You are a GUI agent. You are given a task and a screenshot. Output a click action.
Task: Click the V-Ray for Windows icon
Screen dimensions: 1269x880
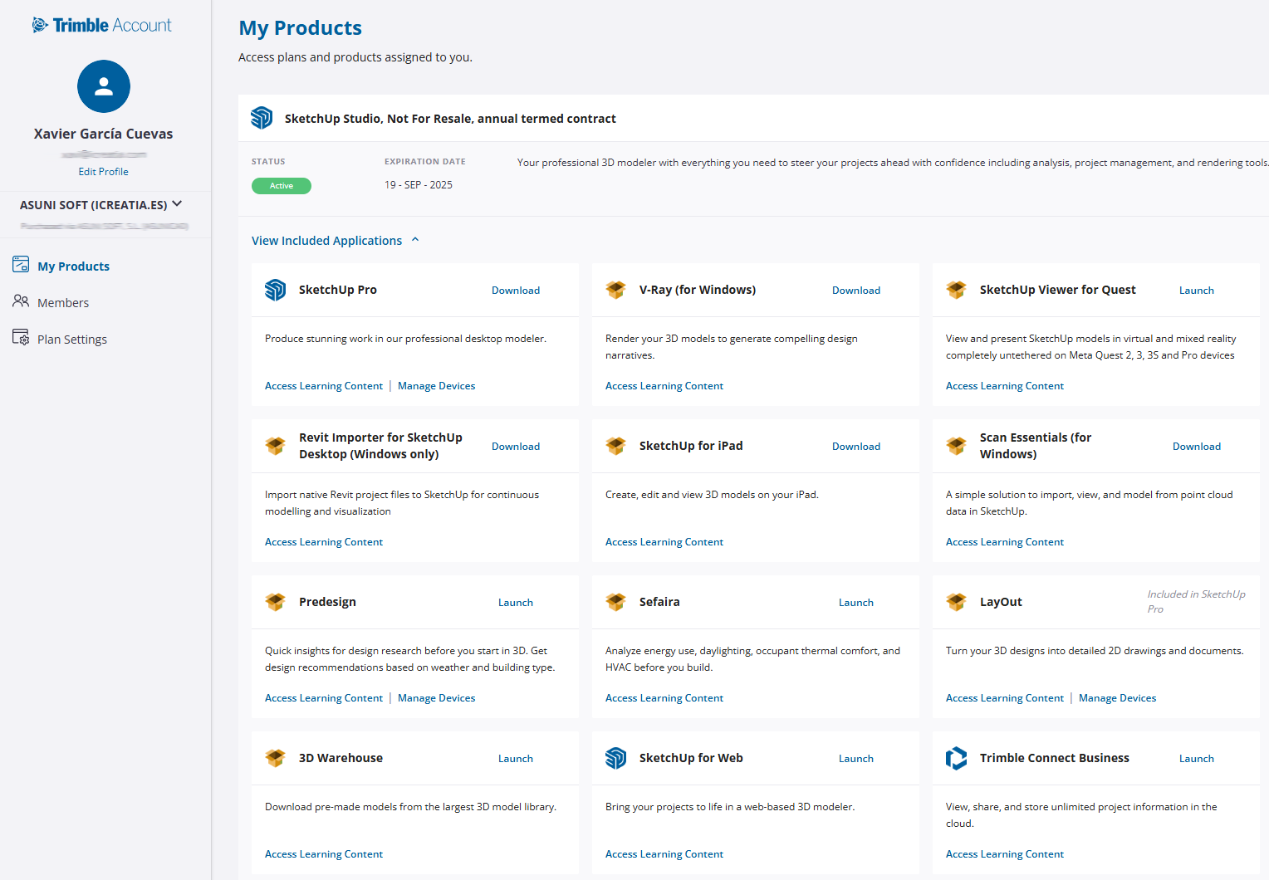(x=615, y=290)
